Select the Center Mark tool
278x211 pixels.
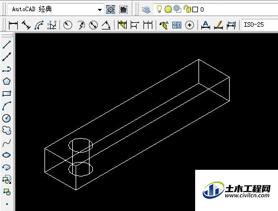point(190,25)
